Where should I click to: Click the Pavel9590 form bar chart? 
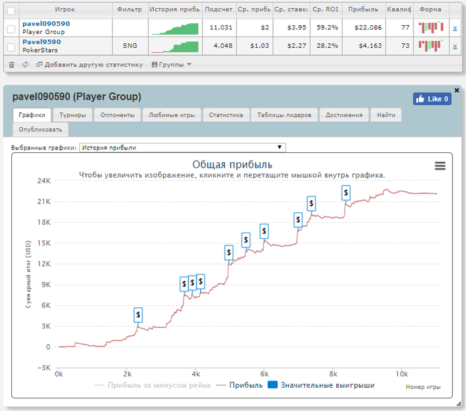(431, 45)
